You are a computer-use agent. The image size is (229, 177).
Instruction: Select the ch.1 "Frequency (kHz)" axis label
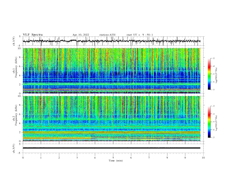click(x=16, y=67)
